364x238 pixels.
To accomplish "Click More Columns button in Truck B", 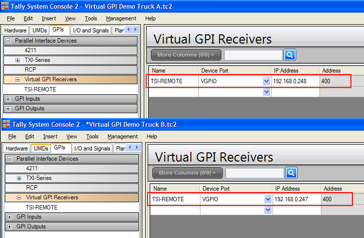I will pyautogui.click(x=187, y=173).
